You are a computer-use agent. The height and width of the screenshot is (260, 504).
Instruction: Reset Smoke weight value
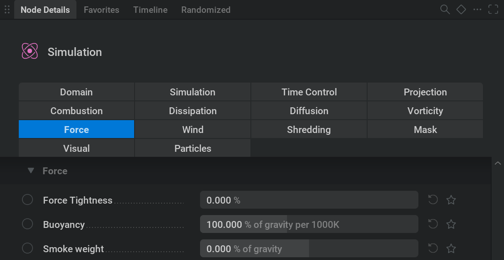tap(433, 249)
